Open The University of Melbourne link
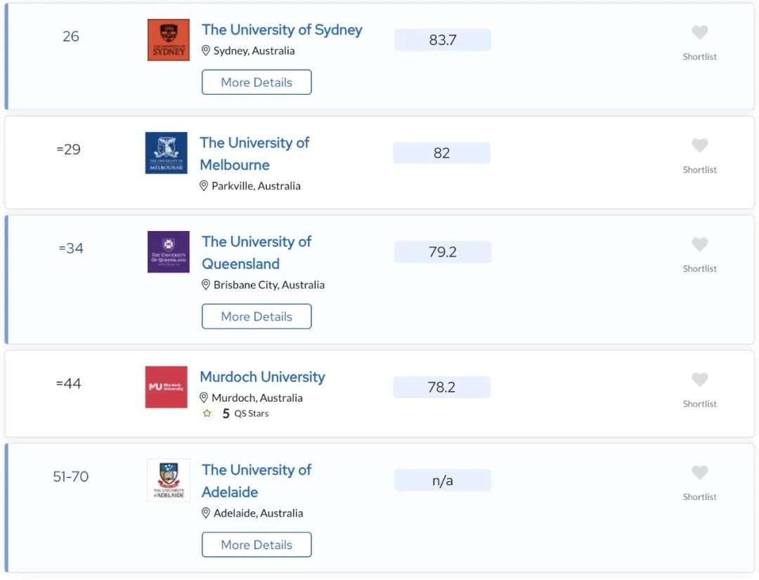The width and height of the screenshot is (759, 580). coord(254,154)
